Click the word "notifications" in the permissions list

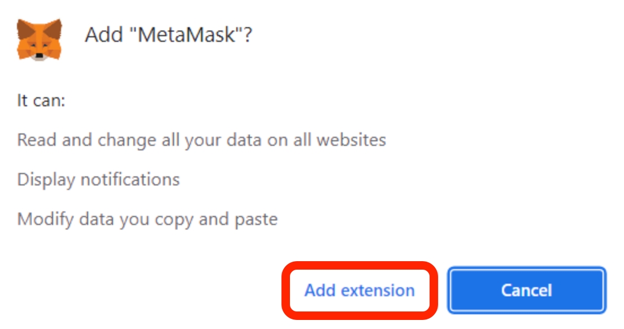click(130, 179)
